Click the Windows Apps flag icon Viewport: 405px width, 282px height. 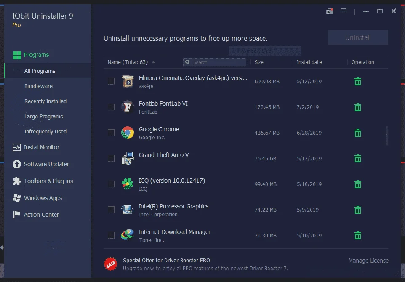point(17,198)
